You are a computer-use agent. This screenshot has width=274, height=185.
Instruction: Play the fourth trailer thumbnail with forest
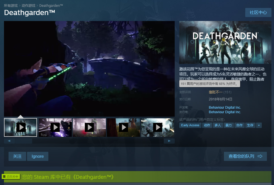click(x=123, y=127)
